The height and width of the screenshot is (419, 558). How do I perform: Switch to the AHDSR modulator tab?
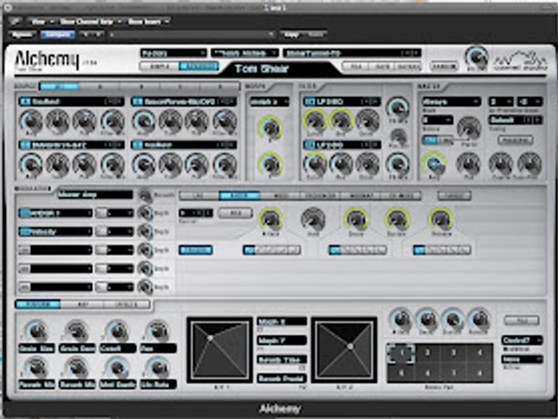pyautogui.click(x=239, y=195)
